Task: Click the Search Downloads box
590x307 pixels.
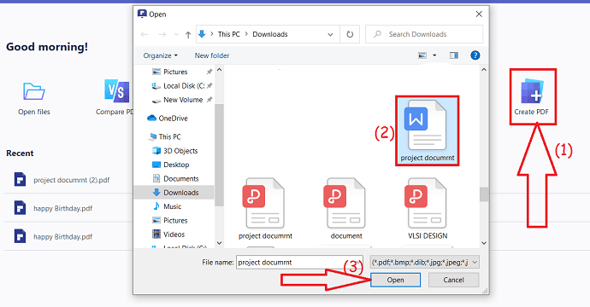Action: [424, 34]
